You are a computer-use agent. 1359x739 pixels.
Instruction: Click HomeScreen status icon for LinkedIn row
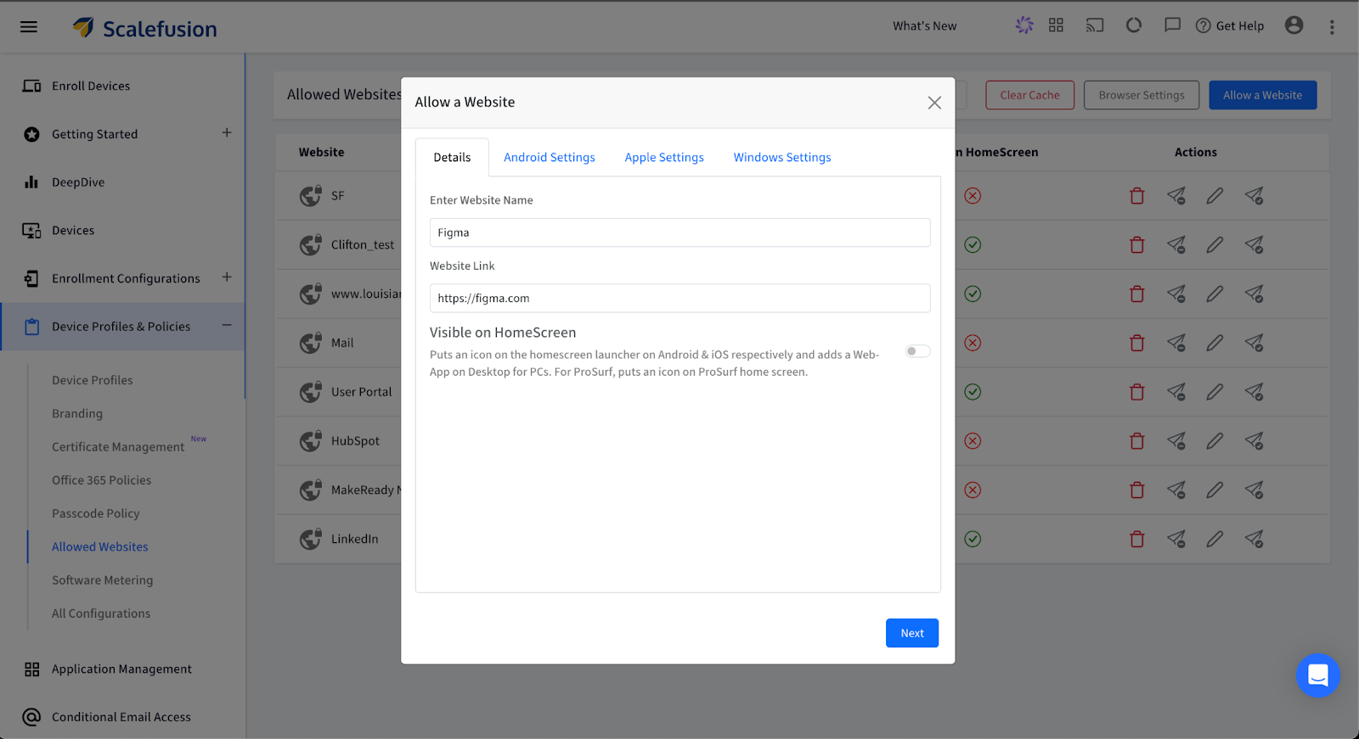pyautogui.click(x=973, y=539)
